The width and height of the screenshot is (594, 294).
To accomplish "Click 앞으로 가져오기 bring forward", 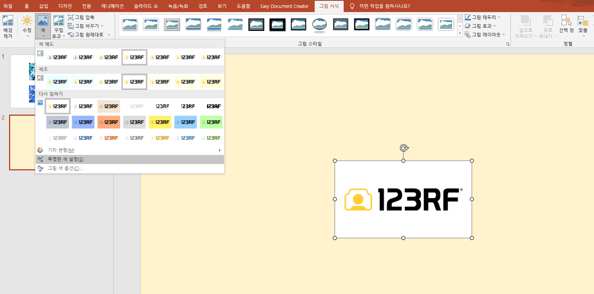I will coord(525,26).
